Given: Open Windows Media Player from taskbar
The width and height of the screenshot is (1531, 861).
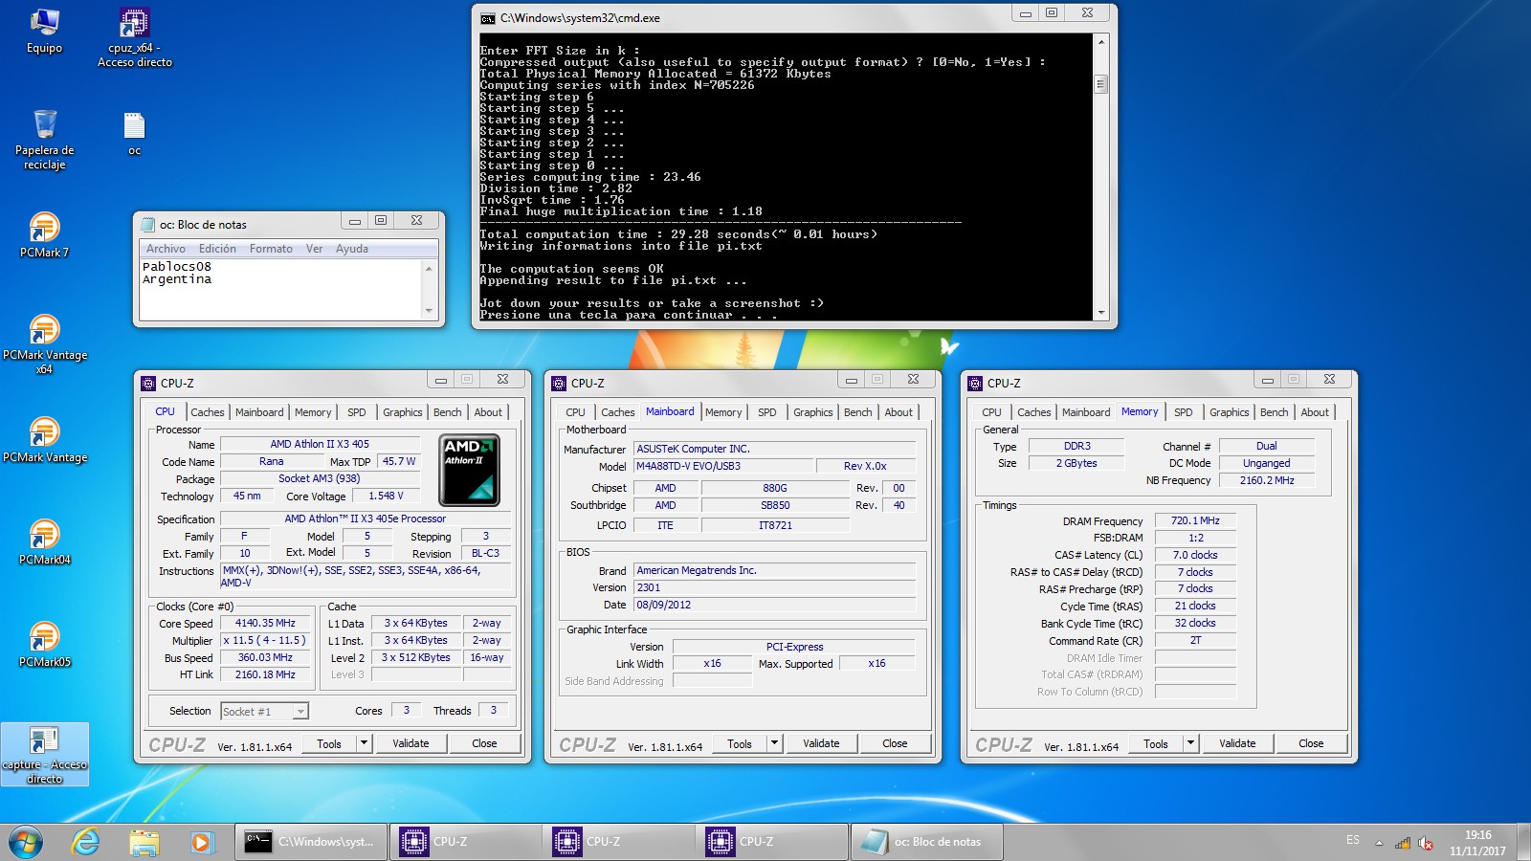Looking at the screenshot, I should 200,842.
